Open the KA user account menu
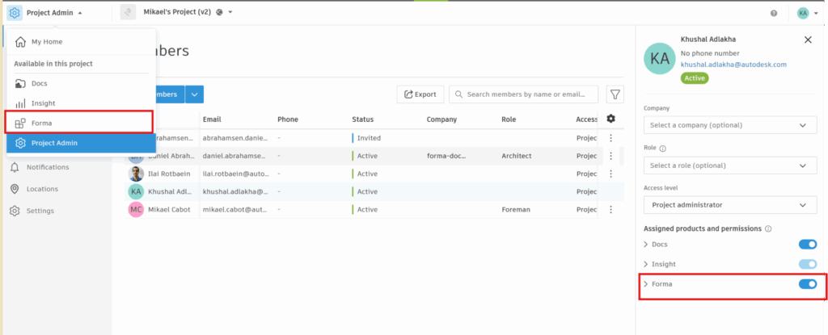This screenshot has width=828, height=335. pos(808,13)
